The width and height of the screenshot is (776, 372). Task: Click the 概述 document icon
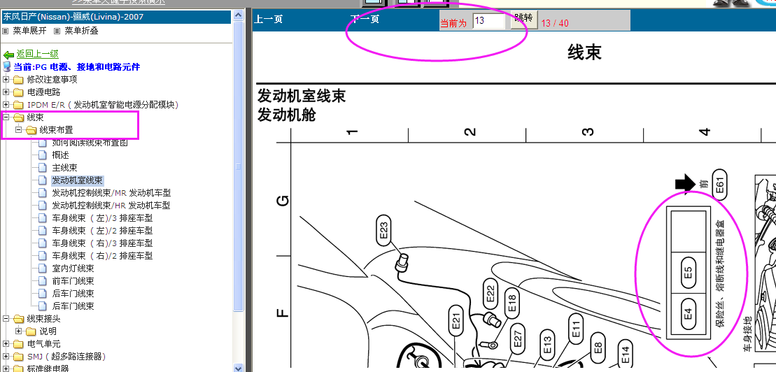click(x=42, y=155)
